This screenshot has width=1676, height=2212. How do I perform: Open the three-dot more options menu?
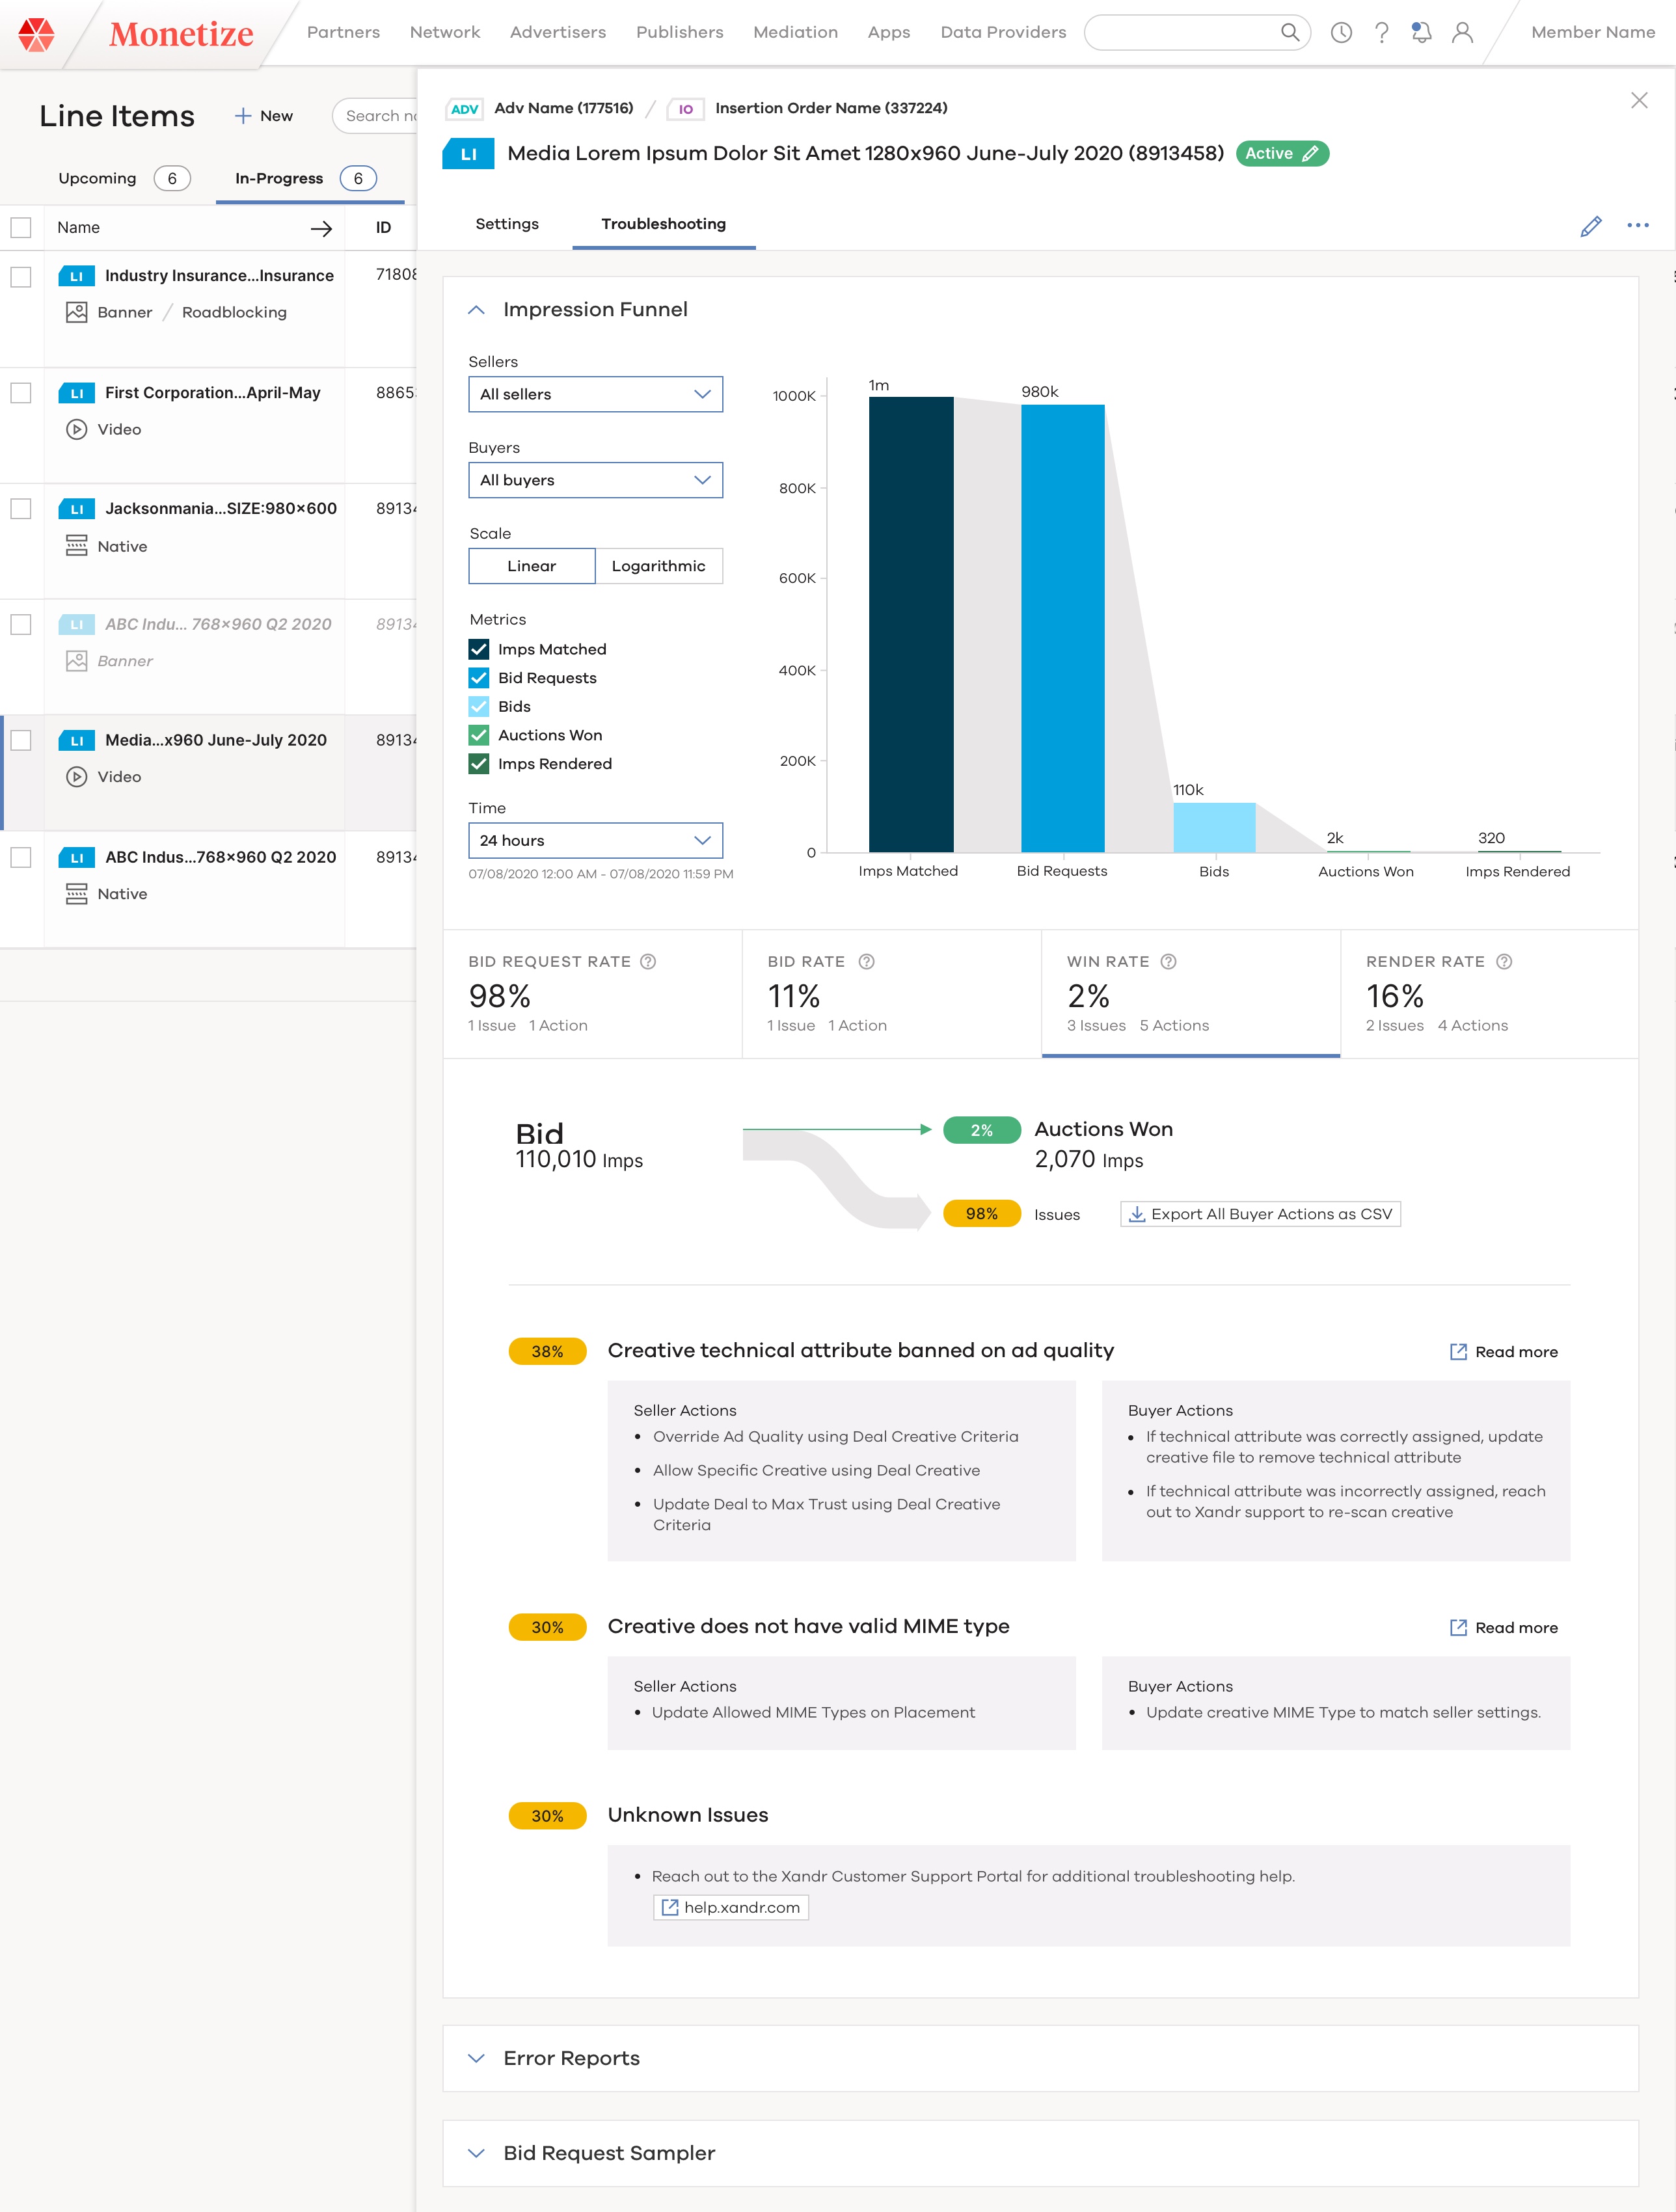tap(1637, 226)
